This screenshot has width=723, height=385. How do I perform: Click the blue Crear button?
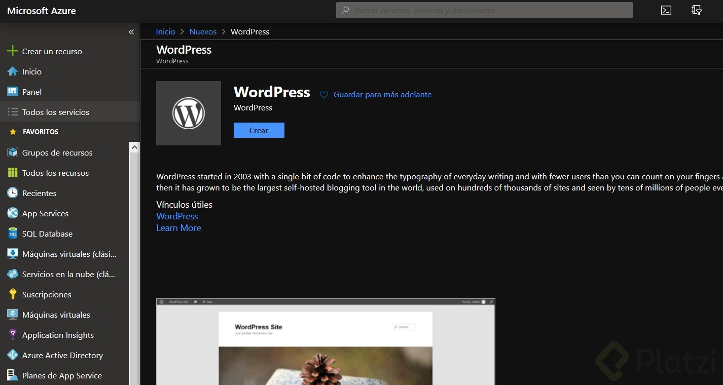259,130
